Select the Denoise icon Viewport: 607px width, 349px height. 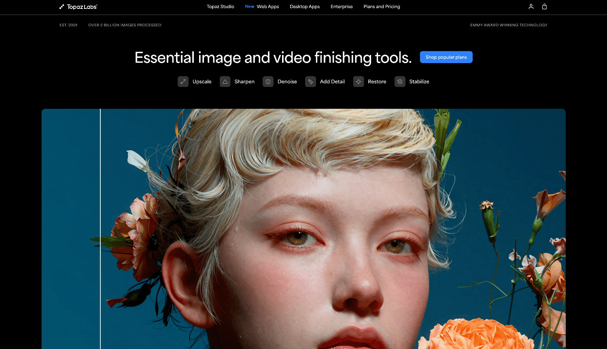coord(268,82)
